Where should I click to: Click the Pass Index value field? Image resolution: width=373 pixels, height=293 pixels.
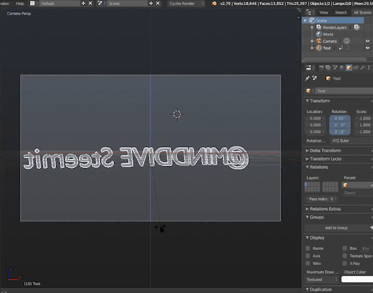point(322,199)
